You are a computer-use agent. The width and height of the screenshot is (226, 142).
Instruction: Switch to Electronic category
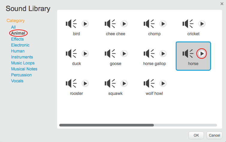tap(20, 45)
